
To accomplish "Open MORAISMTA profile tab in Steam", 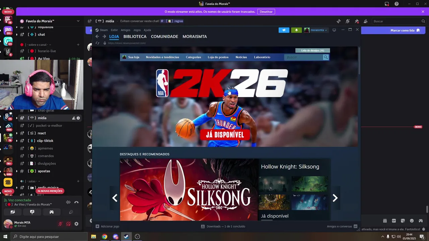I will (x=195, y=36).
